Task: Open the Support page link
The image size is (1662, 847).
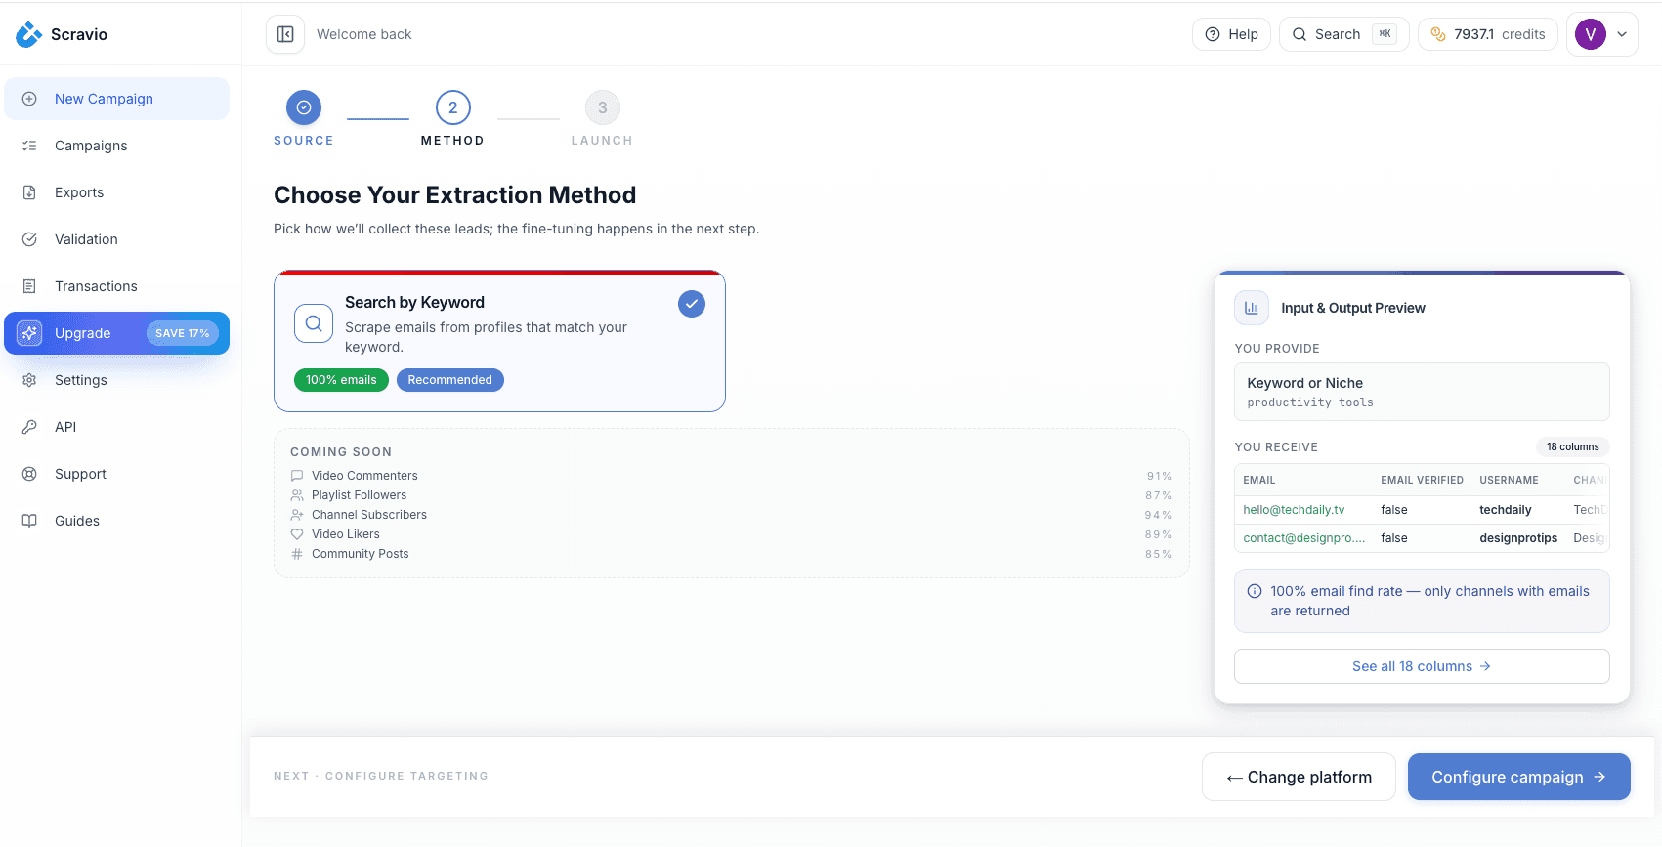Action: tap(117, 474)
